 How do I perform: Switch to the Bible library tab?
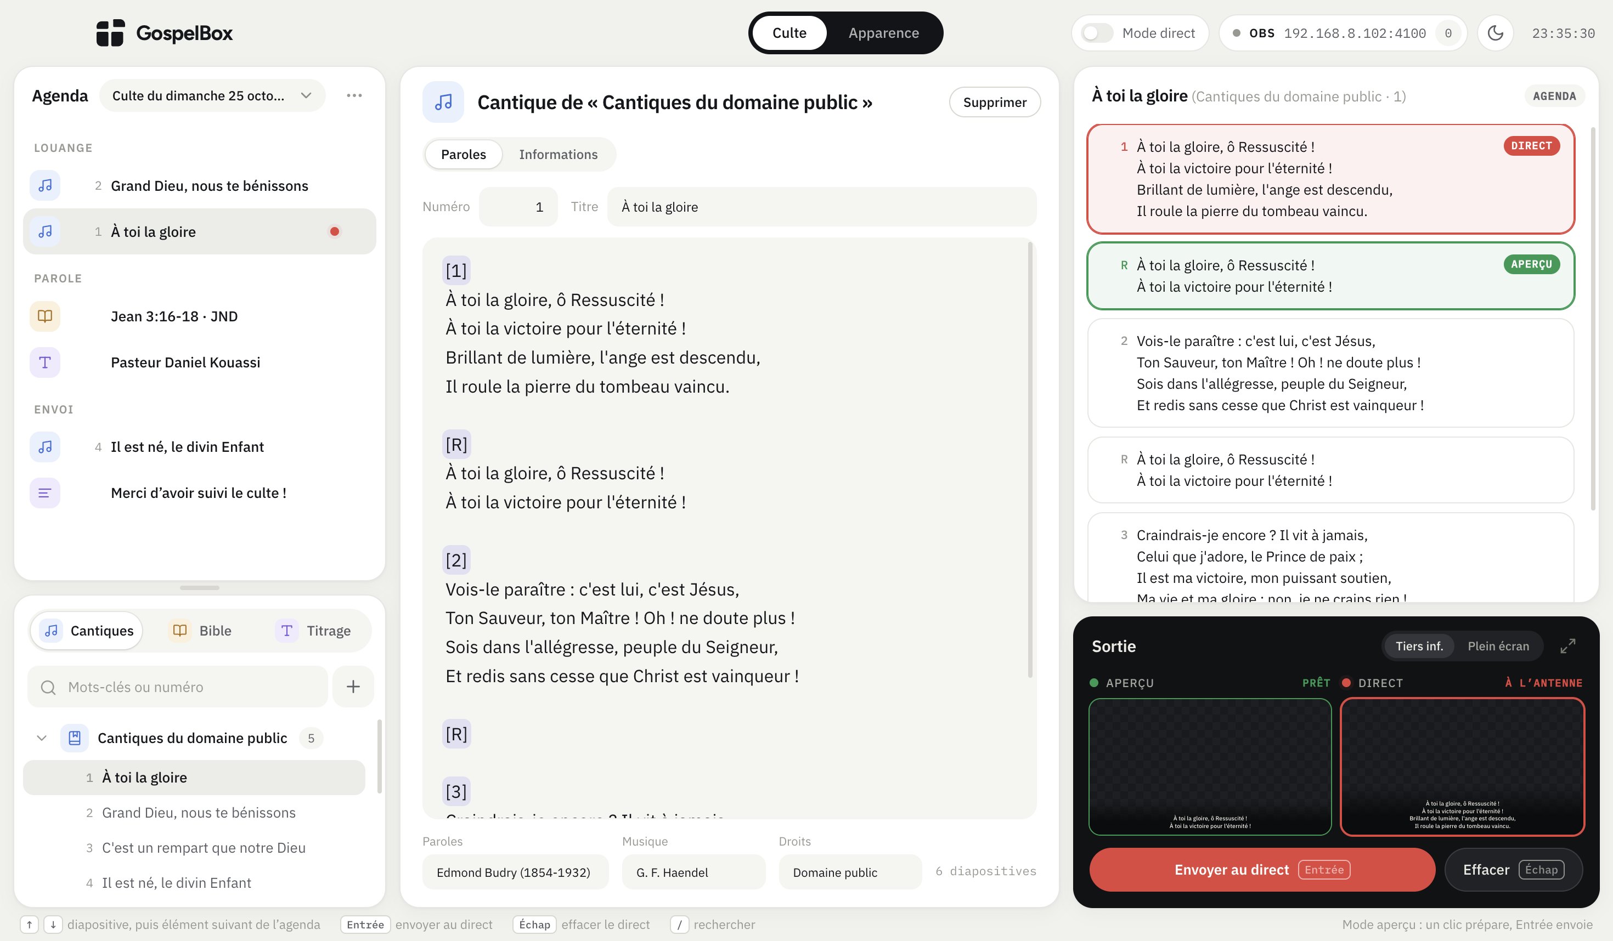coord(200,630)
